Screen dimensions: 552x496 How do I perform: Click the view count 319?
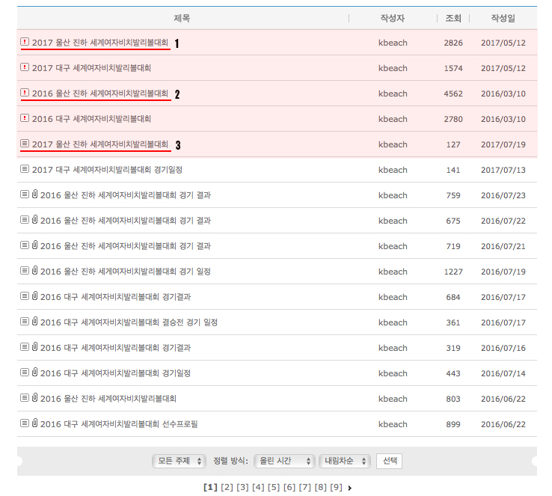453,348
